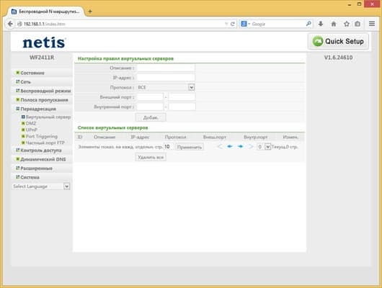The image size is (382, 288).
Task: Open address bar history dropdown arrow
Action: [226, 24]
